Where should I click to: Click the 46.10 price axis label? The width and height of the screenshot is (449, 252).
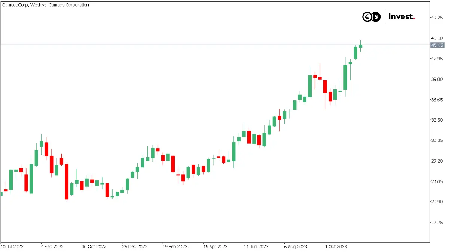point(437,38)
